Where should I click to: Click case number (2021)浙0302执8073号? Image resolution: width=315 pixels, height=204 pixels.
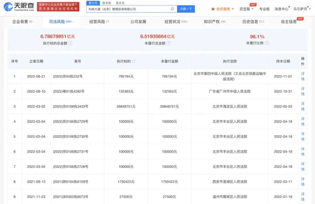[71, 197]
